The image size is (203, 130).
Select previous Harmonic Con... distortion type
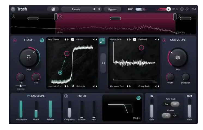(65, 86)
